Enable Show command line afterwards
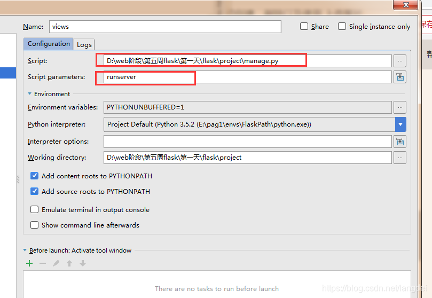The image size is (432, 298). (34, 225)
